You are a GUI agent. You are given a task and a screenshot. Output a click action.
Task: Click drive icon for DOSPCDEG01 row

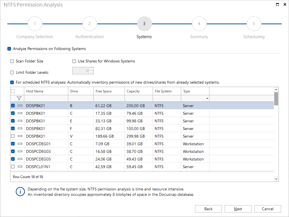[x=20, y=144]
